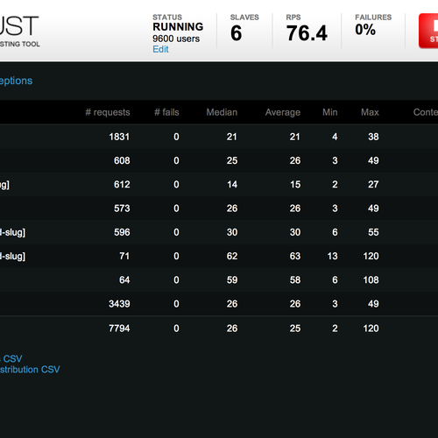
Task: Click the total row showing 7794 requests
Action: pos(219,328)
